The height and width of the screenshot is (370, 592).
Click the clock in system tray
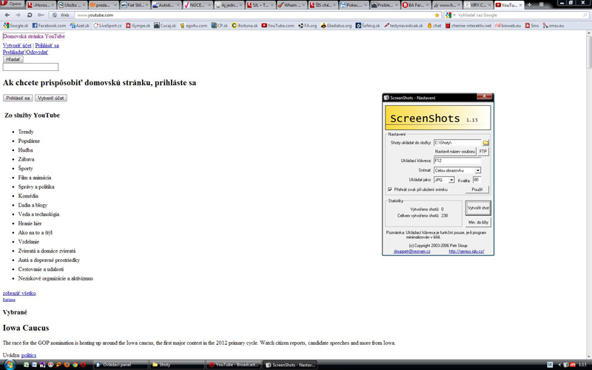coord(582,365)
